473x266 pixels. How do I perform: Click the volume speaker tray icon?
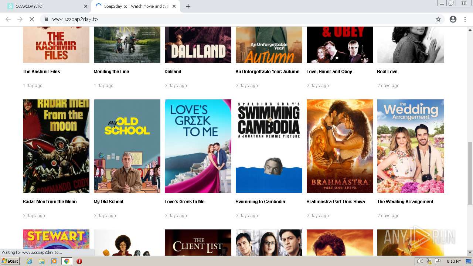(420, 261)
